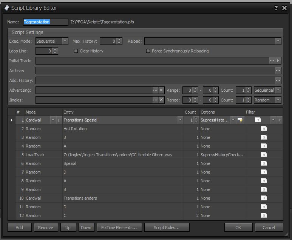Open the Exec. Mode Sequential dropdown

pyautogui.click(x=65, y=41)
